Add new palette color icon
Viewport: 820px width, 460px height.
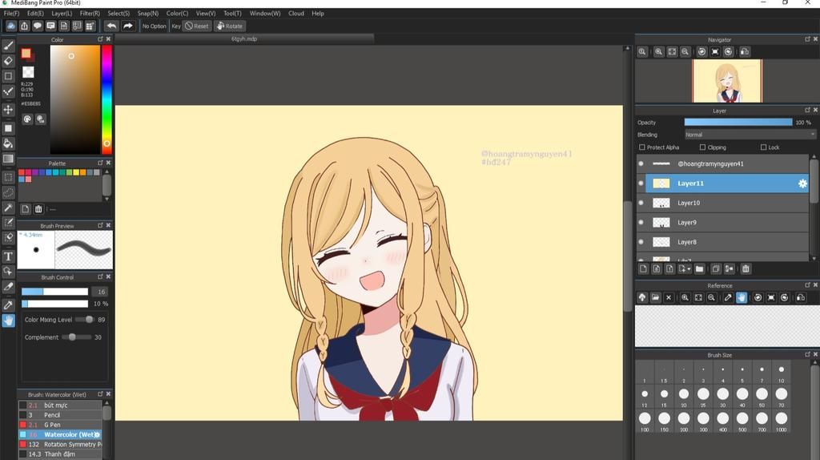25,209
